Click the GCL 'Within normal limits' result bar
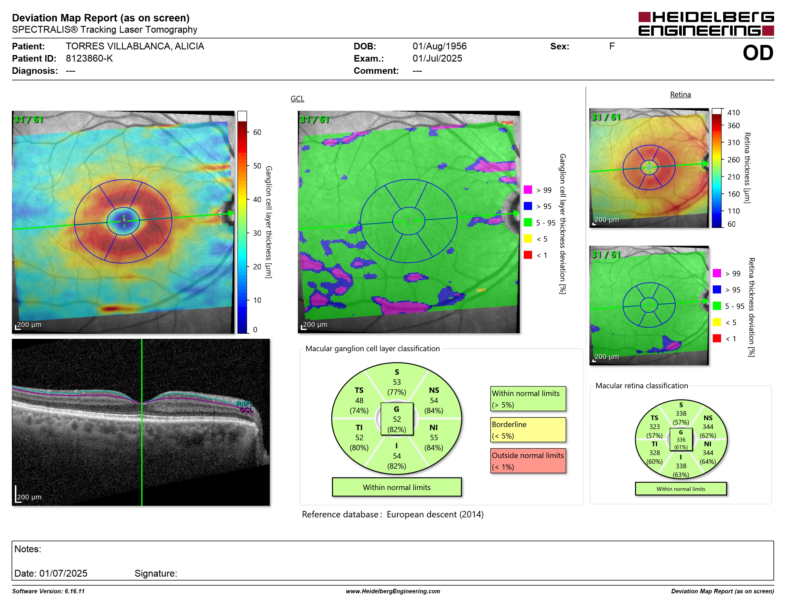 pos(397,487)
